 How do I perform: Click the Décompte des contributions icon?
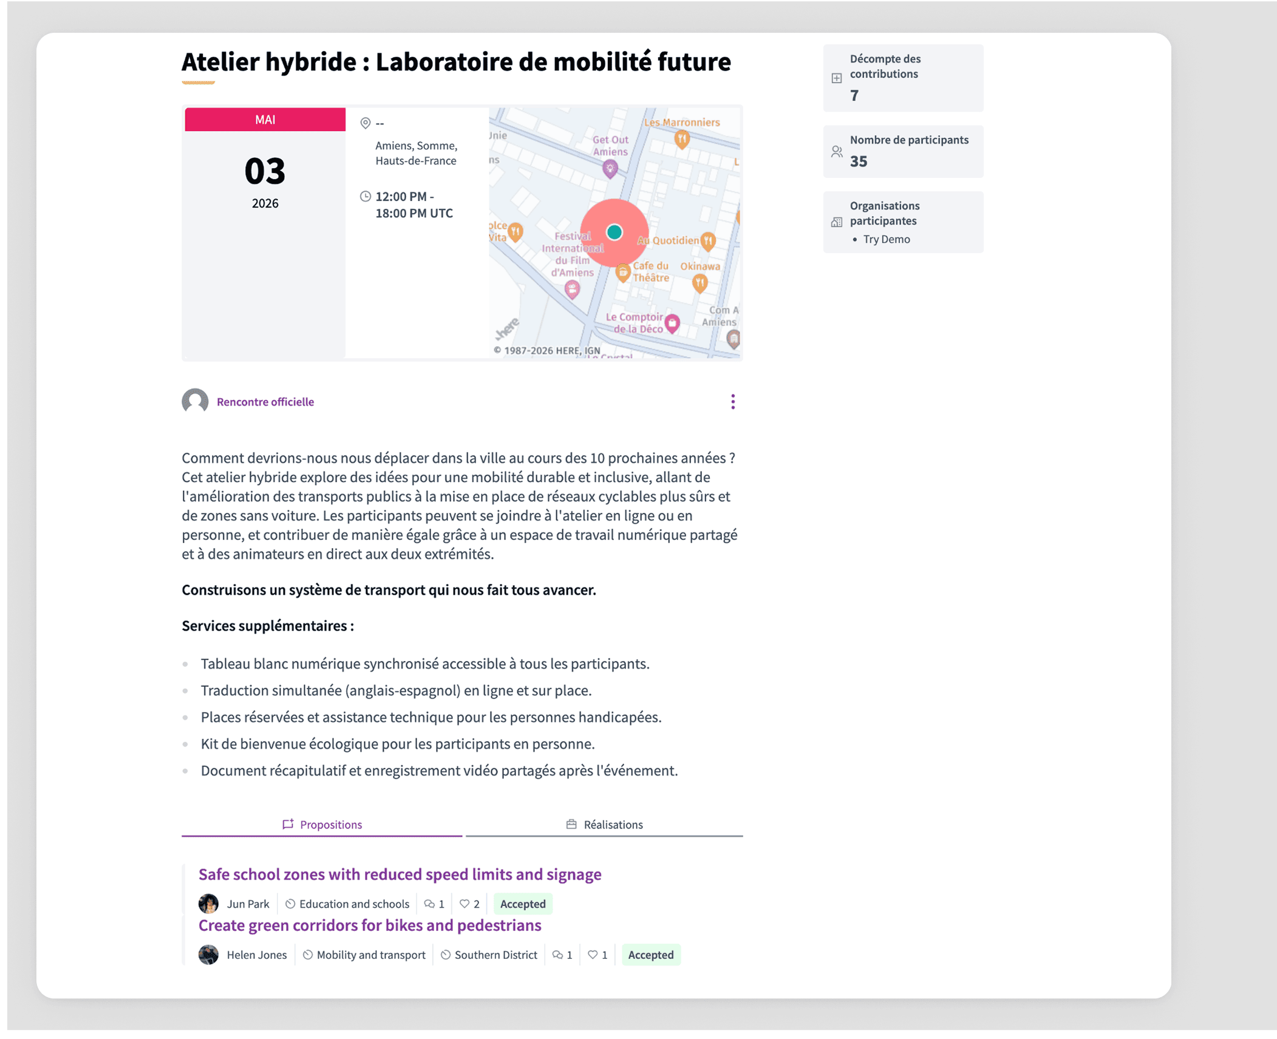pyautogui.click(x=836, y=78)
